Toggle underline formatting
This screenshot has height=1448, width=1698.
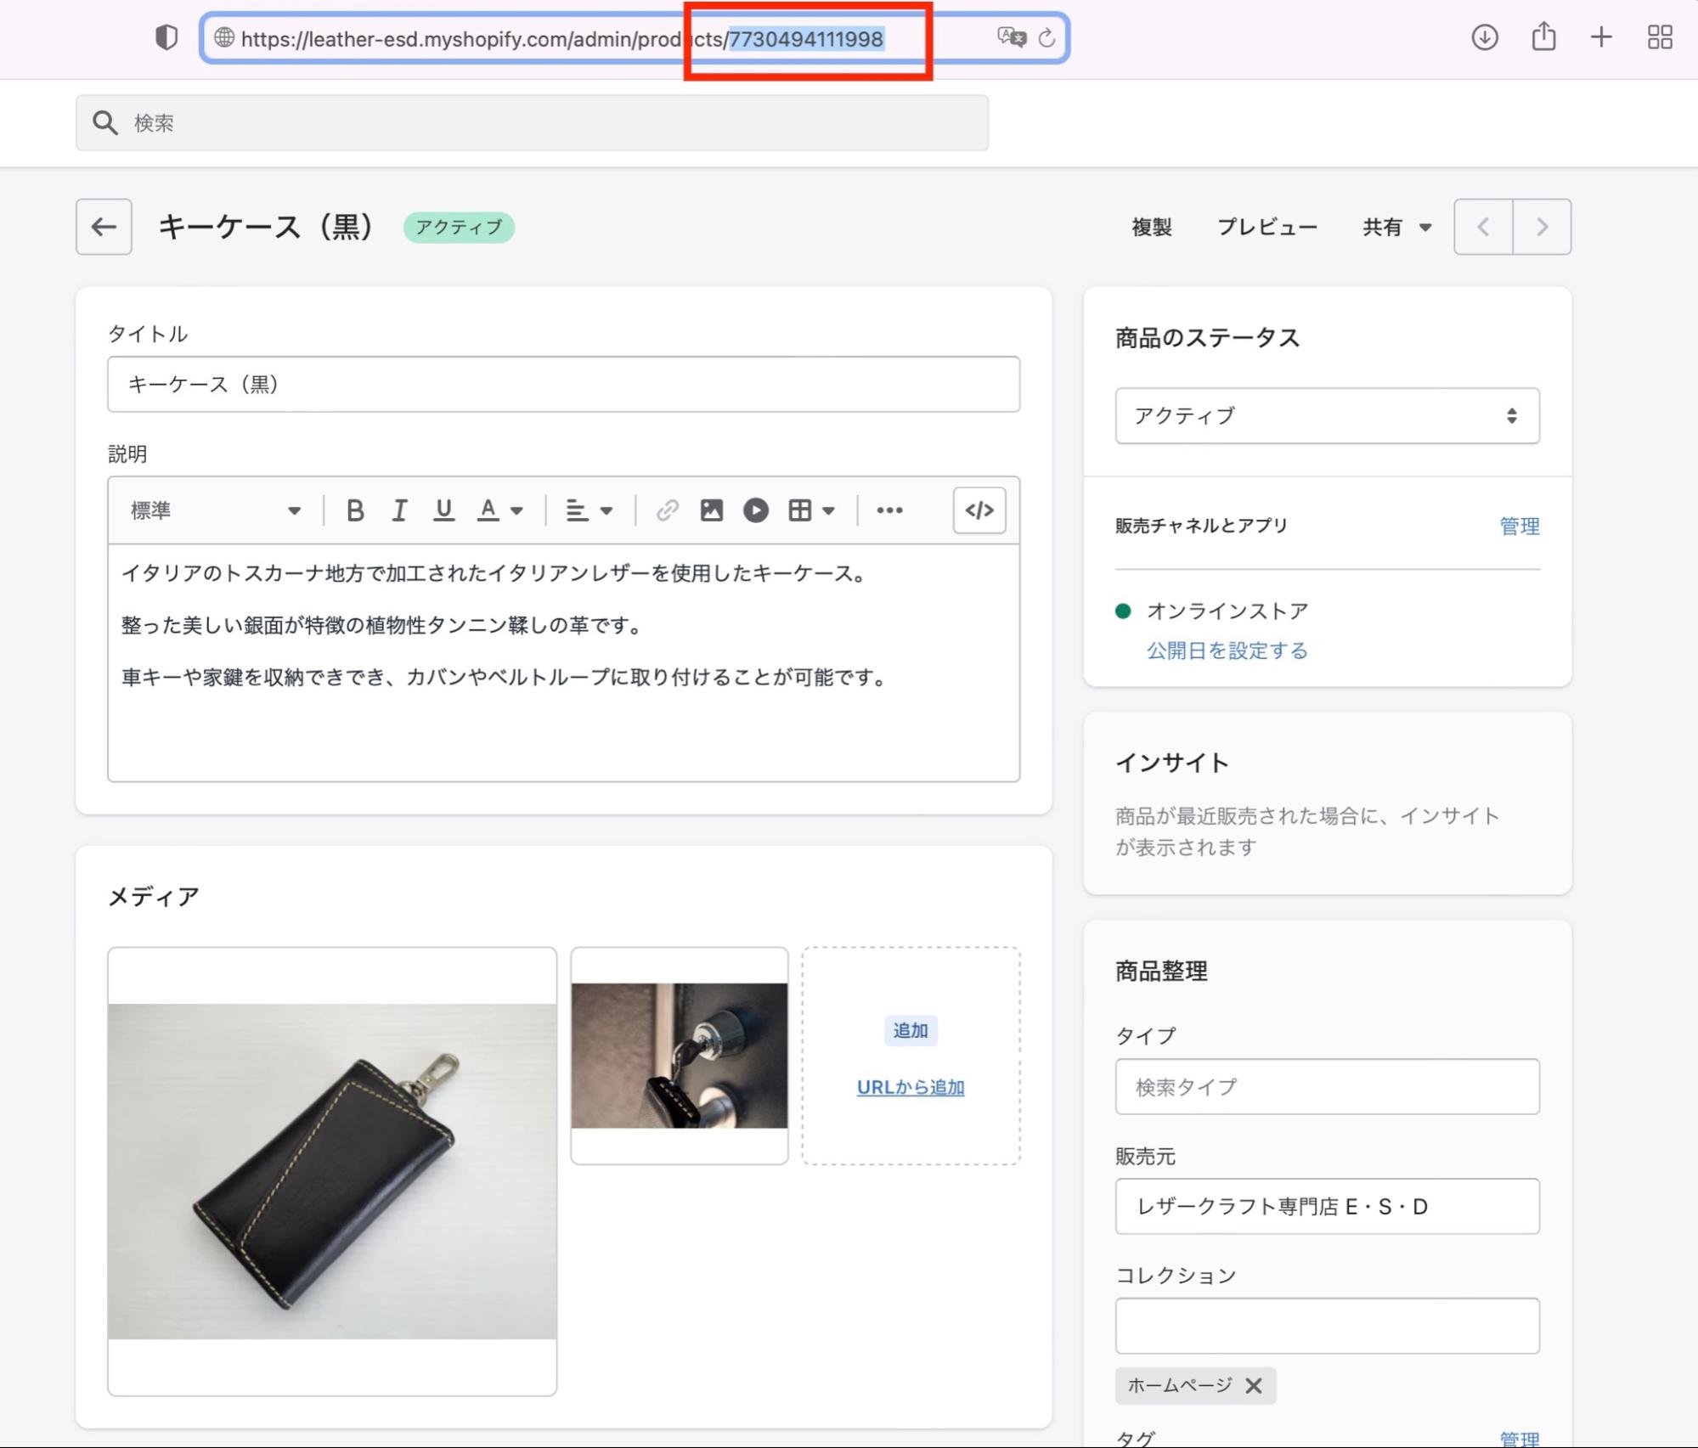444,510
